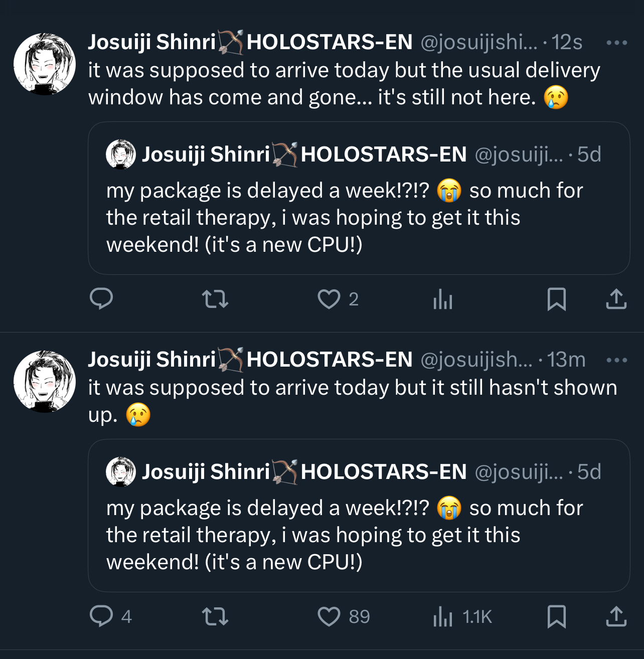This screenshot has width=644, height=659.
Task: Share the 12s-old delivery window tweet
Action: [616, 299]
